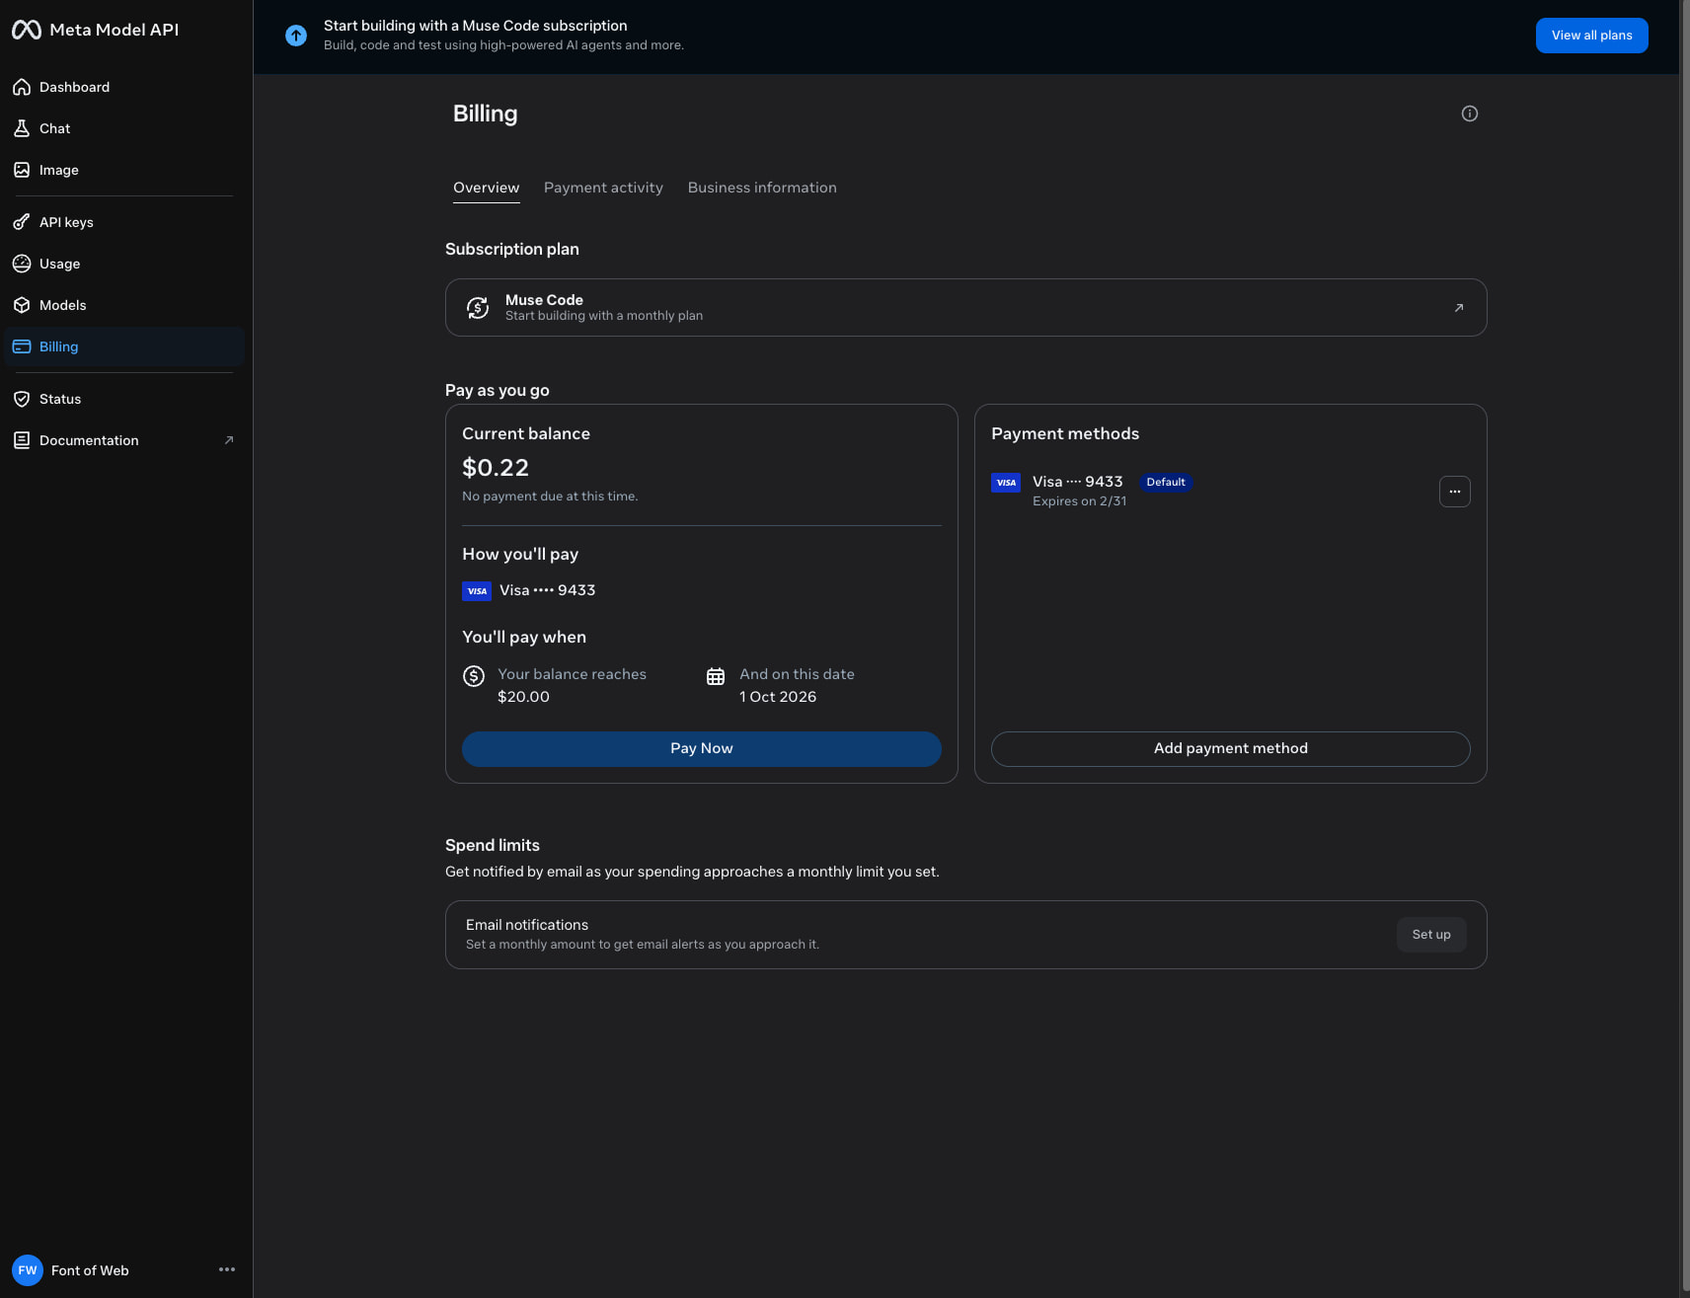Click Set up email notifications button
1690x1298 pixels.
[1431, 935]
